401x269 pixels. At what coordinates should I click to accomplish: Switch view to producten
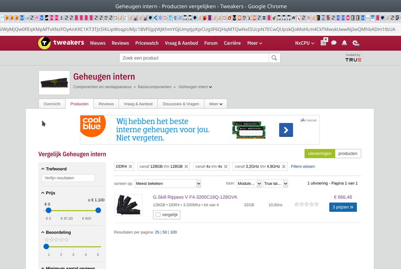pyautogui.click(x=348, y=154)
